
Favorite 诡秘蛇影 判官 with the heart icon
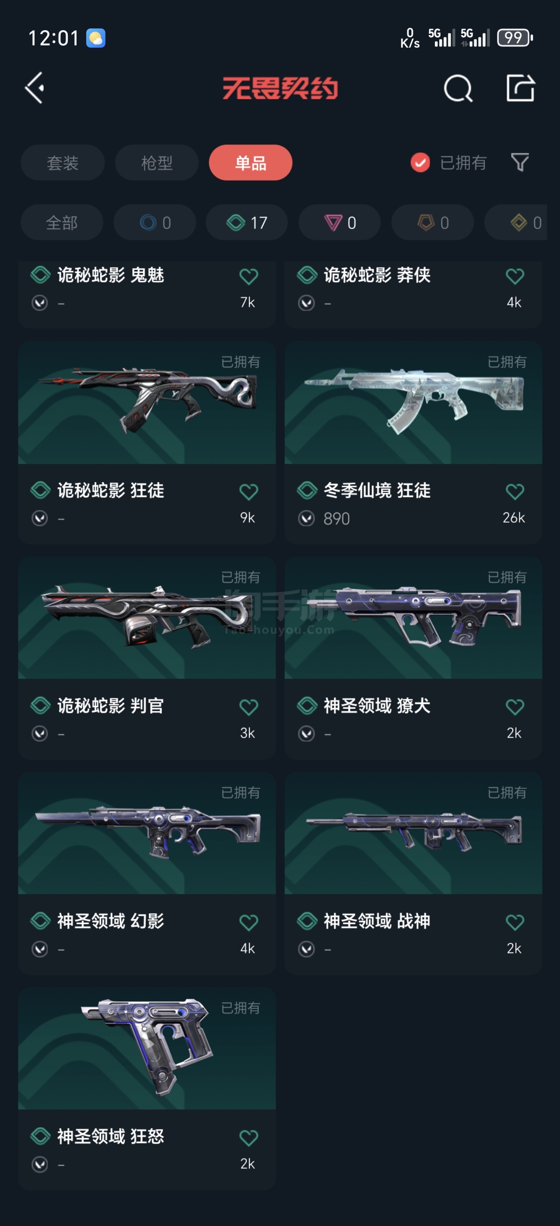coord(248,707)
